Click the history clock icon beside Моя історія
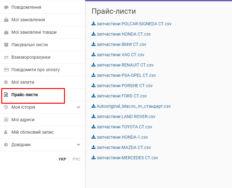 [6, 107]
